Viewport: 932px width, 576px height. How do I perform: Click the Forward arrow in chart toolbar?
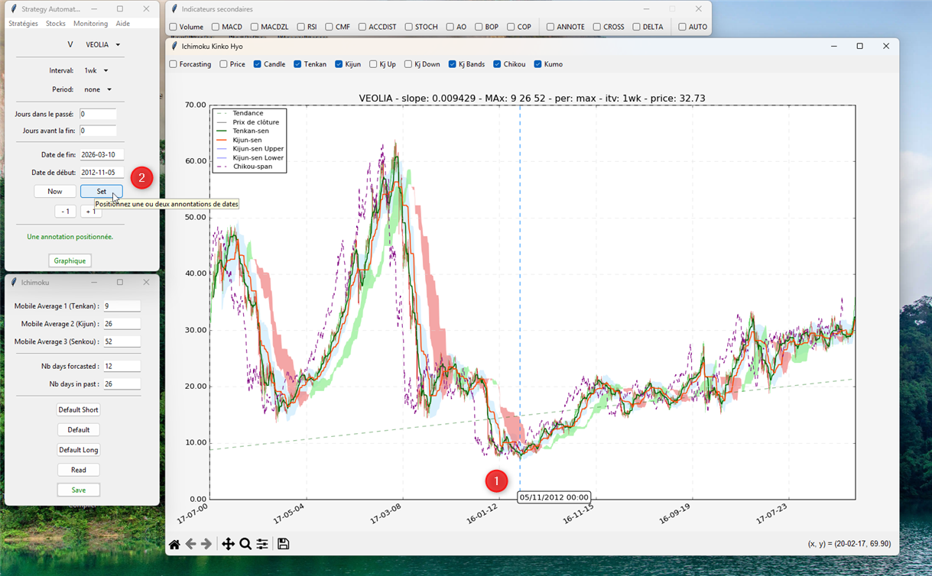tap(206, 544)
